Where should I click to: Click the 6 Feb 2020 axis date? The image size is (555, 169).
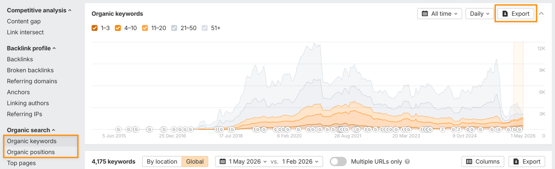point(289,136)
